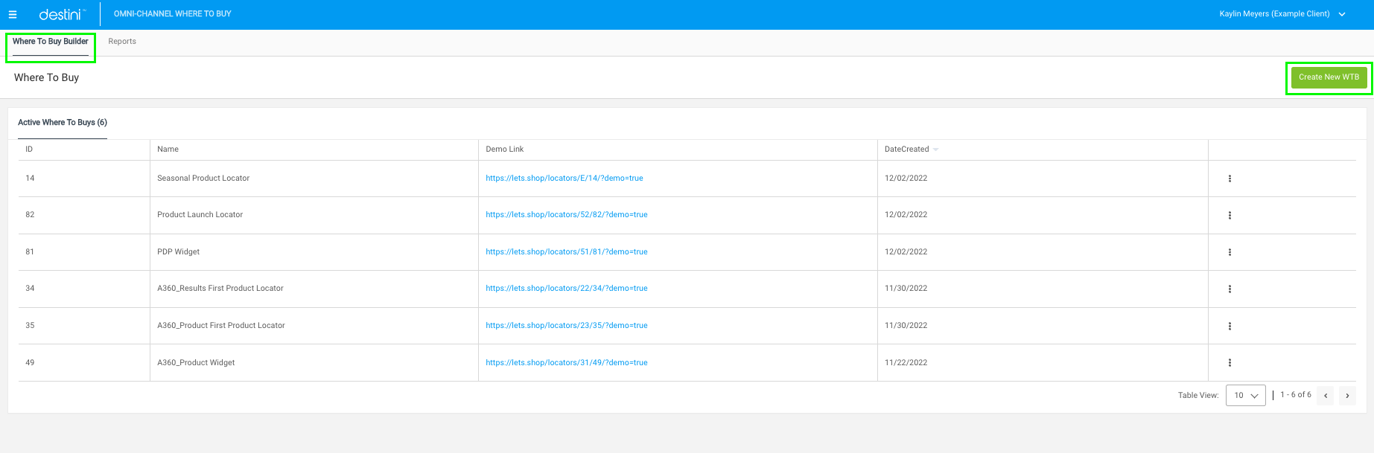Click A360_Product First Product Locator name
The image size is (1374, 453).
click(221, 326)
